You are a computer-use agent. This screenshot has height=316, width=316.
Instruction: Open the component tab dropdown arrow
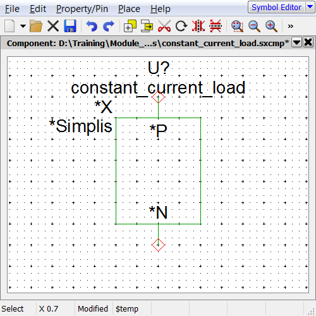pyautogui.click(x=296, y=42)
